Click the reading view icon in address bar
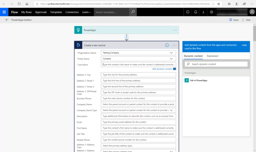The height and width of the screenshot is (152, 256). pyautogui.click(x=213, y=4)
